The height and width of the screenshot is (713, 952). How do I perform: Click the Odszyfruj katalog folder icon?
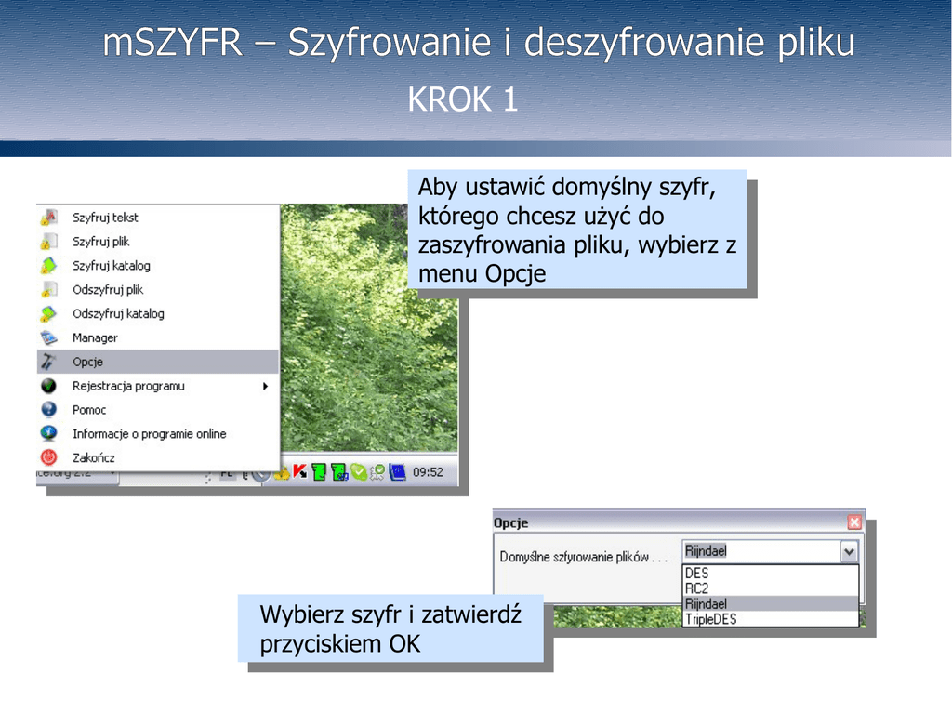pos(49,314)
